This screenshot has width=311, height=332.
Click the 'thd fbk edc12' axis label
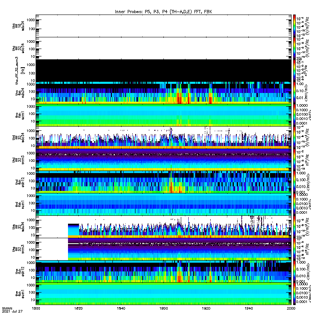pos(20,182)
